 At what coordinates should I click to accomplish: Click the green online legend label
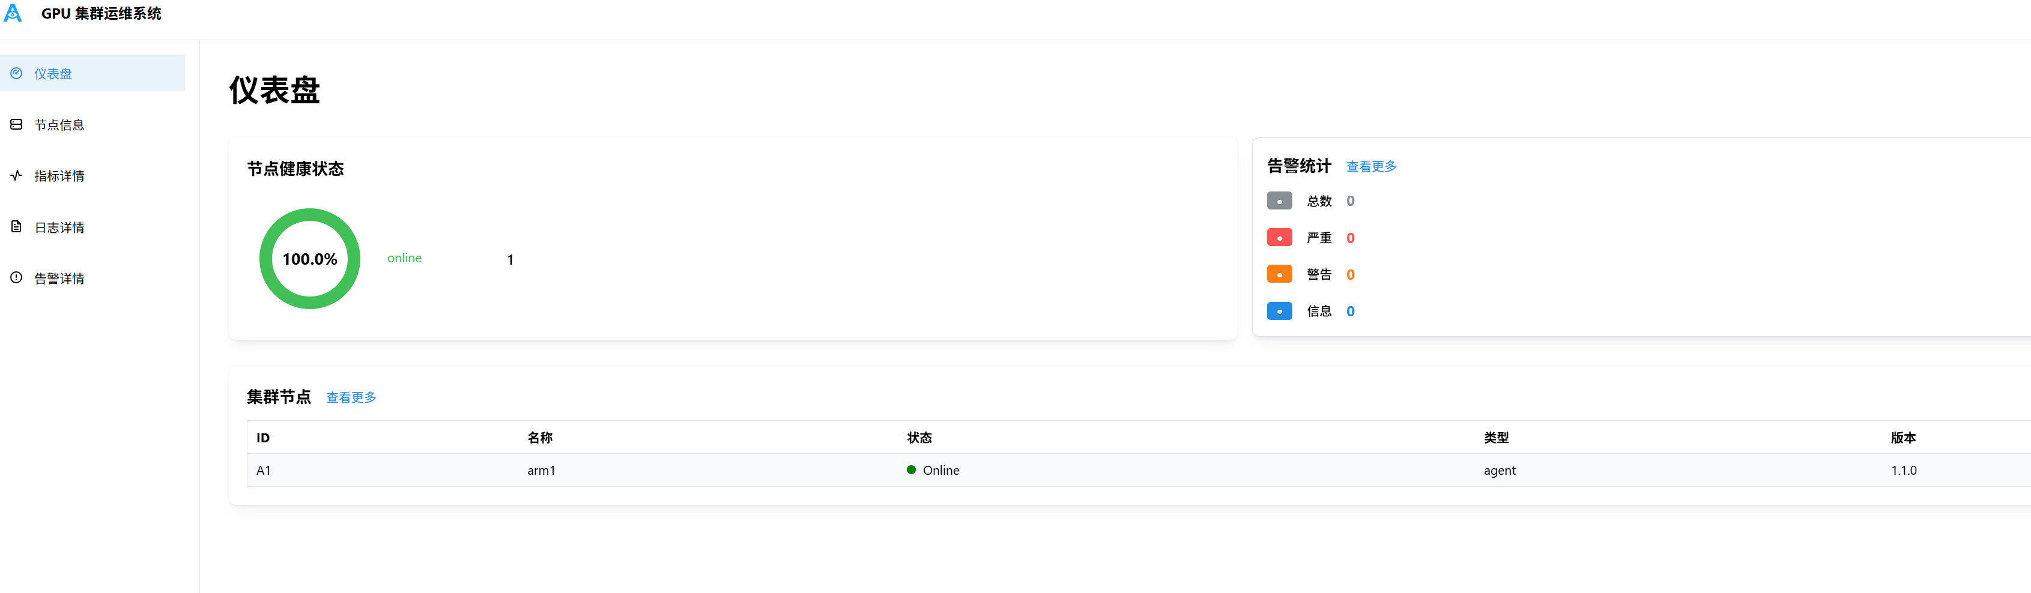404,258
